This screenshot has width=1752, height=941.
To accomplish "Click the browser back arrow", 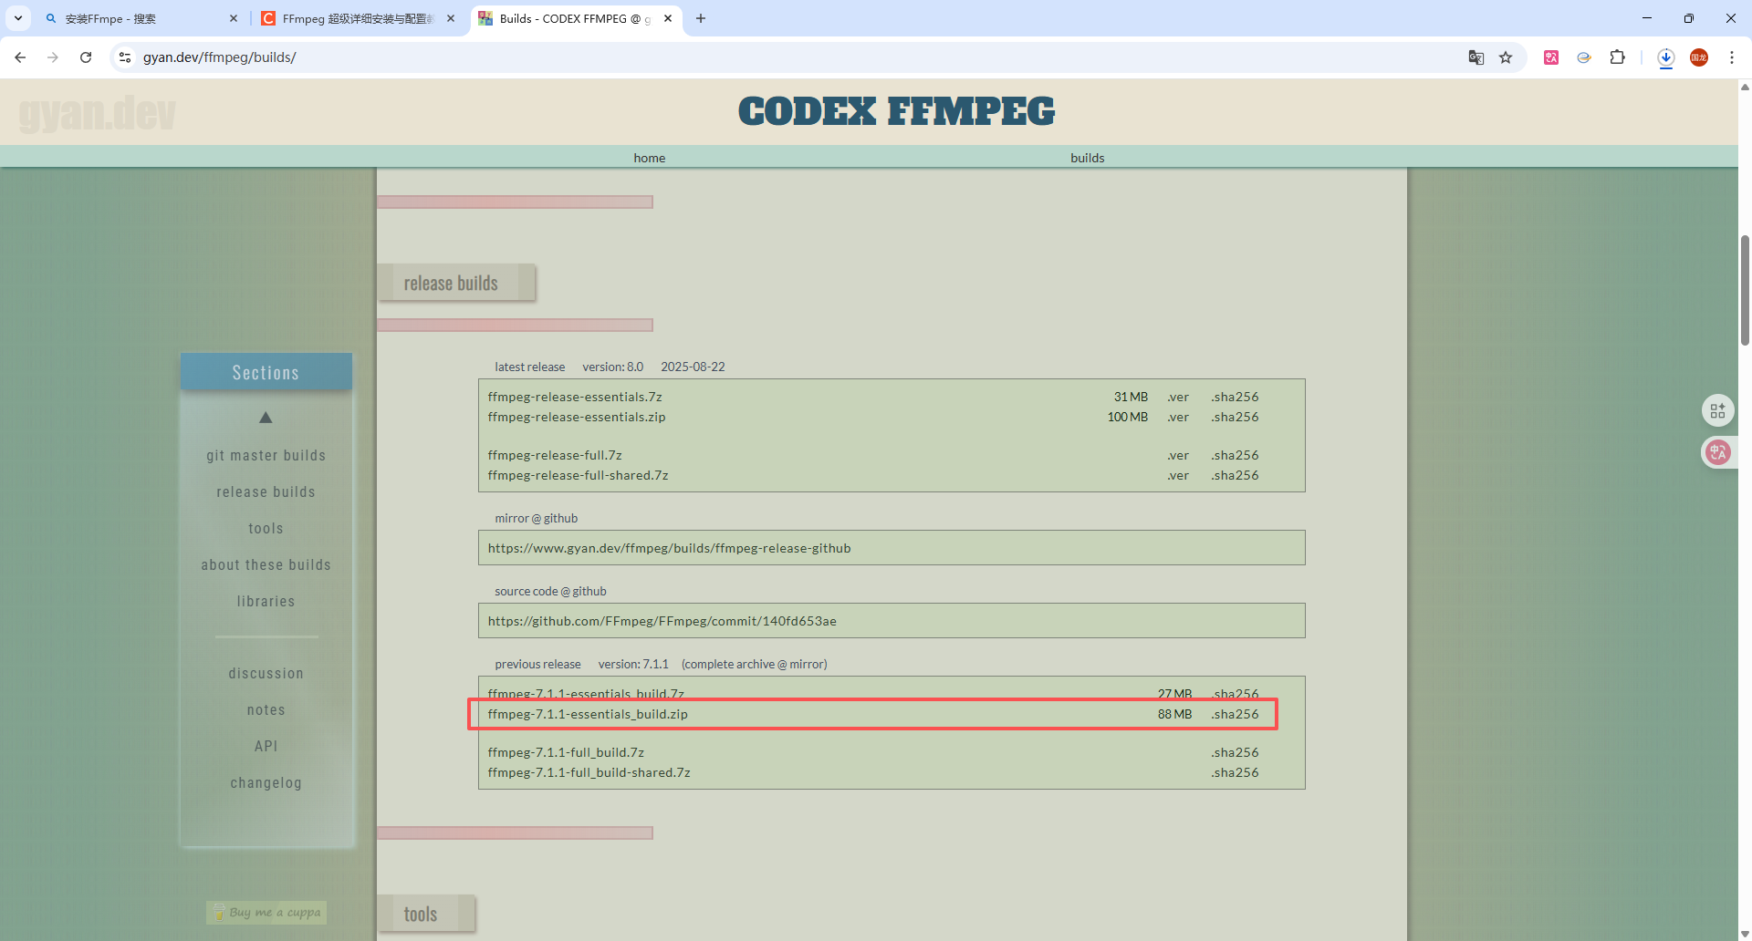I will (x=20, y=57).
